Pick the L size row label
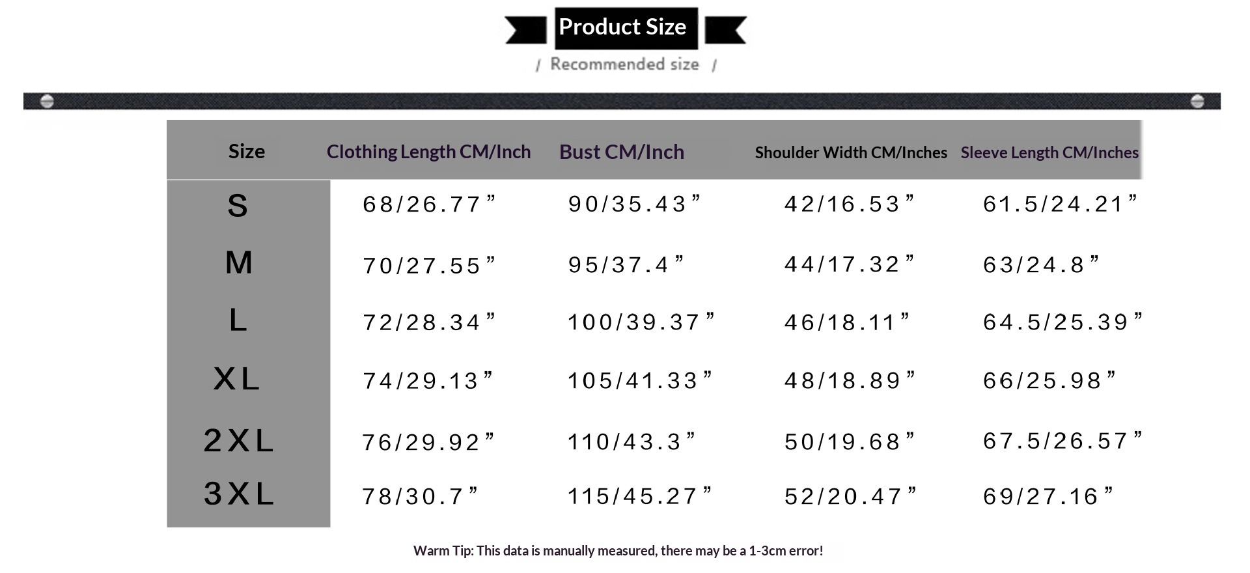Screen dimensions: 1250x573 pos(238,320)
